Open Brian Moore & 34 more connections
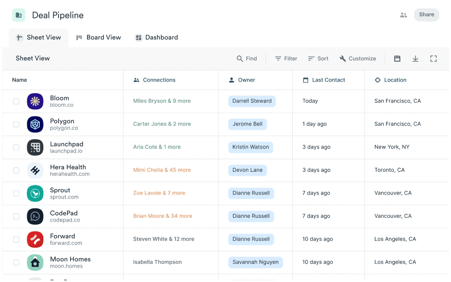 click(163, 216)
